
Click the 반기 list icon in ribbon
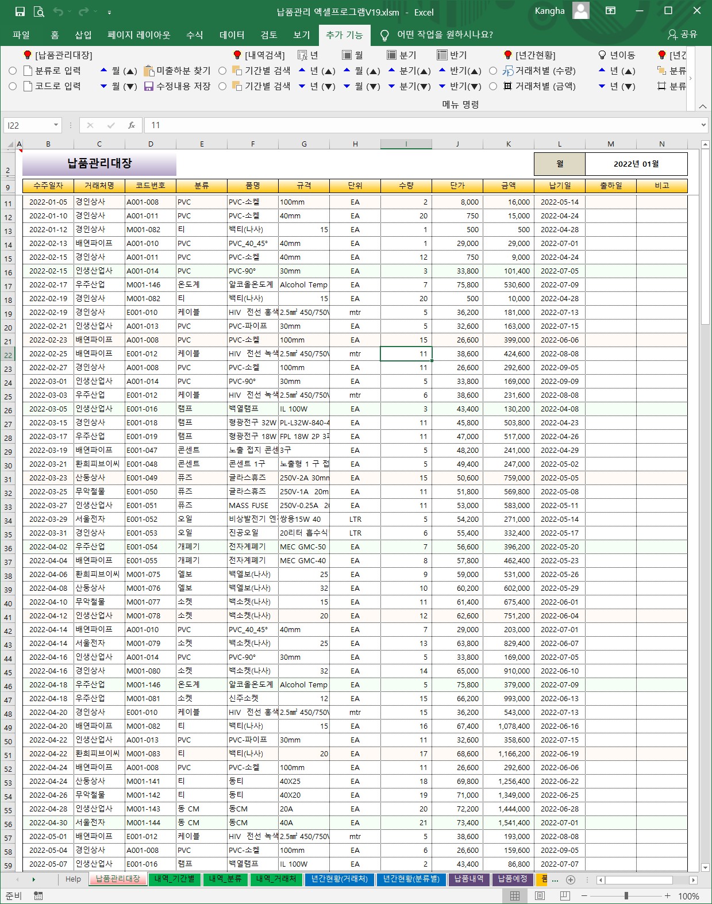(442, 55)
